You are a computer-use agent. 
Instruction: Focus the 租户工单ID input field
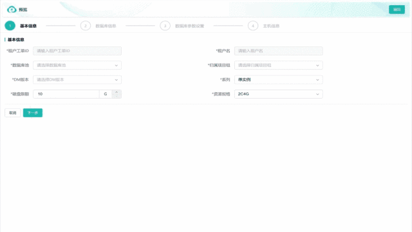[x=77, y=51]
